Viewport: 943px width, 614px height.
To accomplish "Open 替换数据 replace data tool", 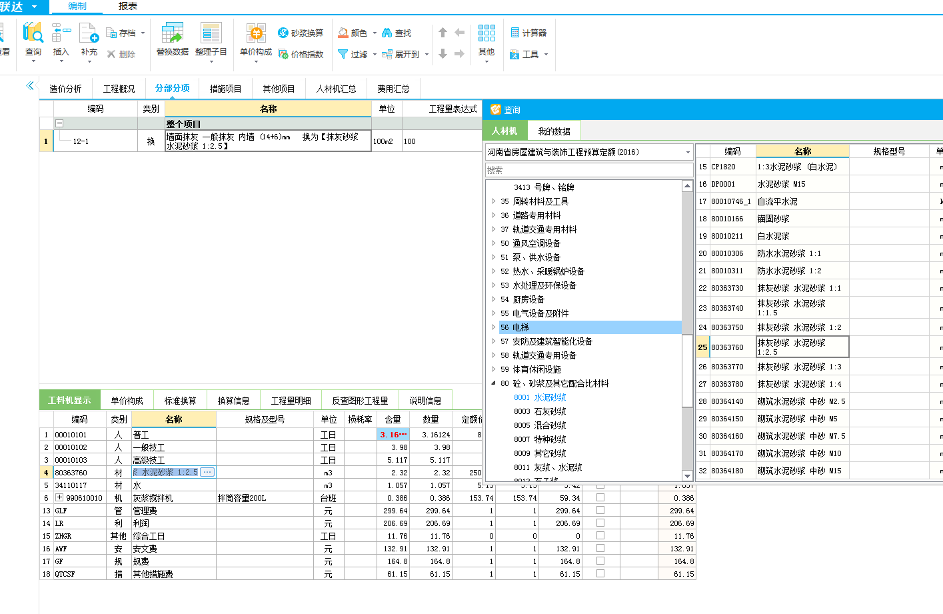I will [x=173, y=39].
